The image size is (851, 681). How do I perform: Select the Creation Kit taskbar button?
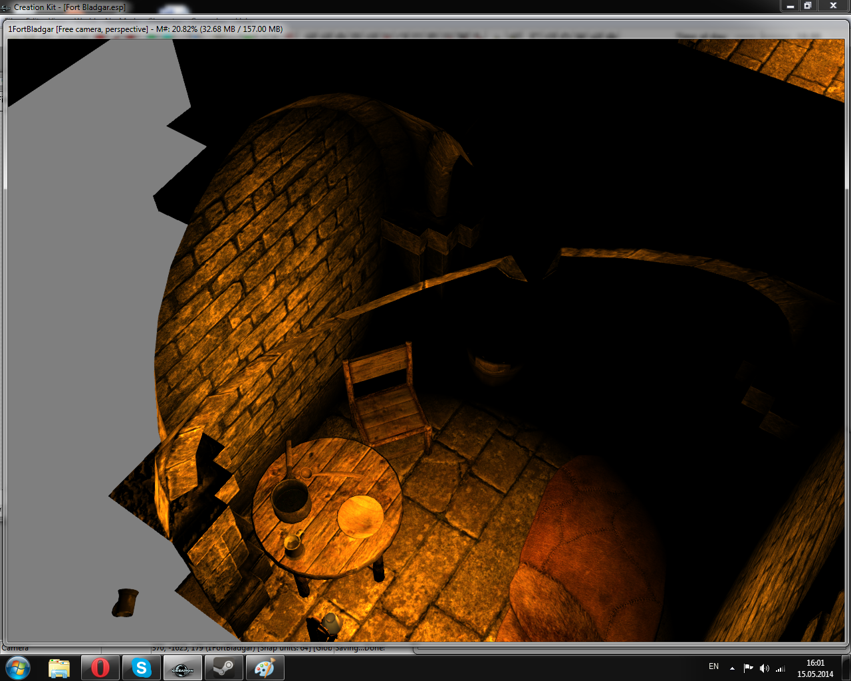[x=183, y=668]
